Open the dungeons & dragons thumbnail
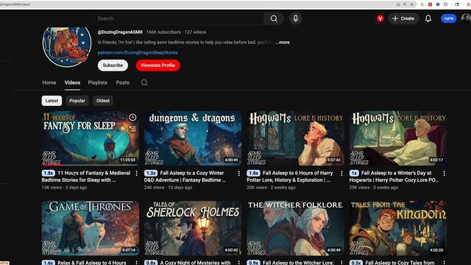471x265 pixels. point(193,138)
